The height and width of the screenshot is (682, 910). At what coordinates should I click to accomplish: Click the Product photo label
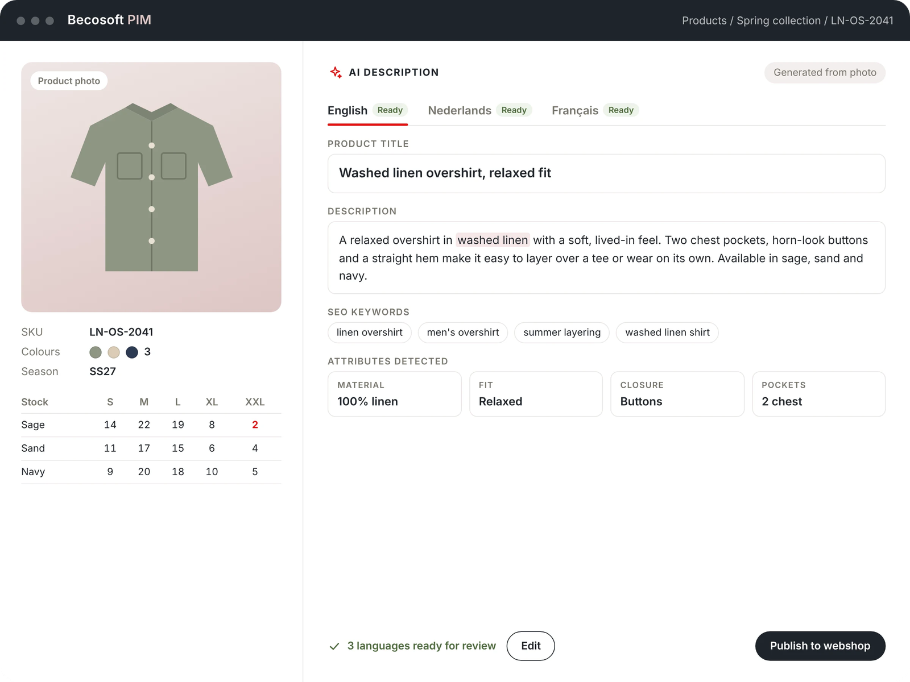point(69,81)
